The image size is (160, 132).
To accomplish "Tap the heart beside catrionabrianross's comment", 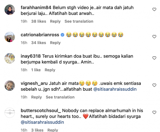I will [154, 37].
